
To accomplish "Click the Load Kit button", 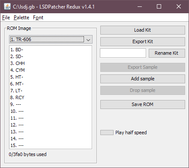I will pyautogui.click(x=143, y=30).
